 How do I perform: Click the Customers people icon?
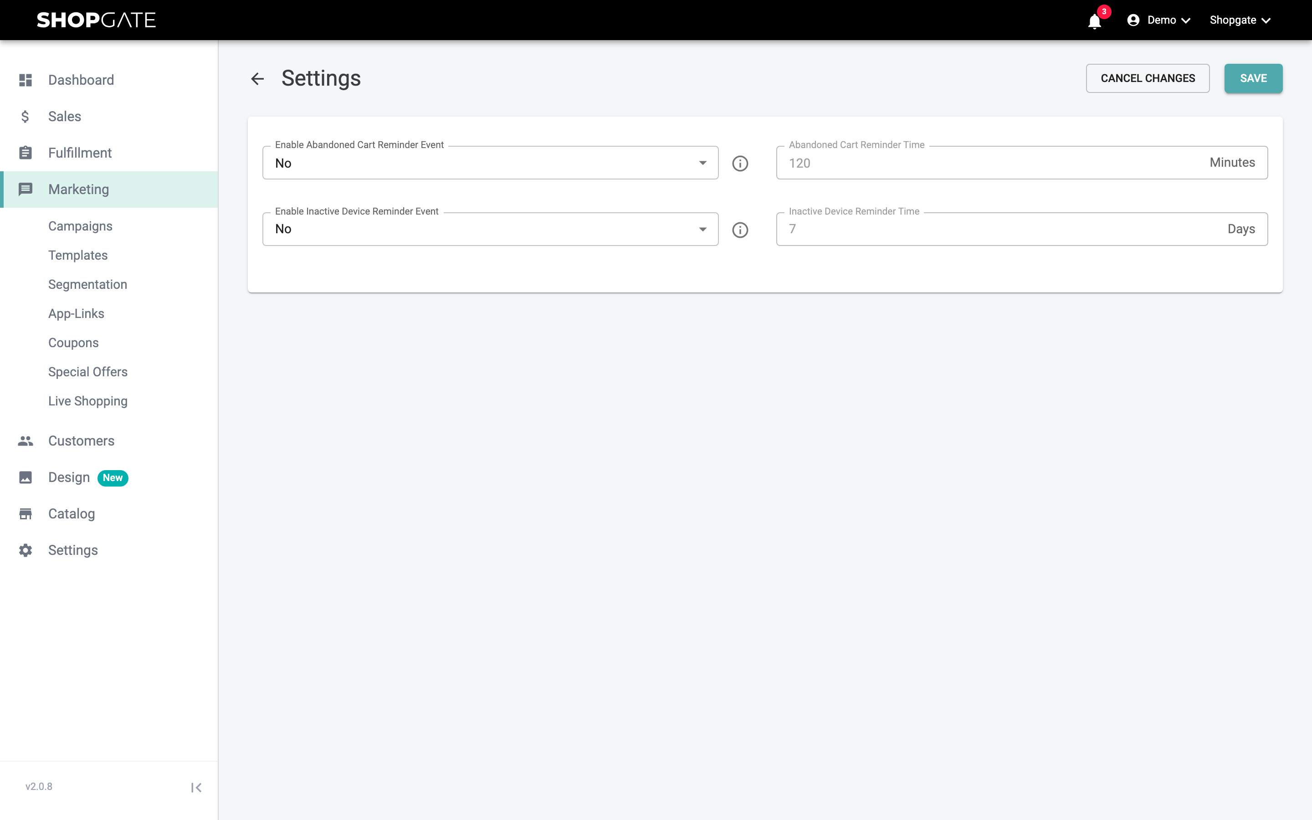pos(26,441)
